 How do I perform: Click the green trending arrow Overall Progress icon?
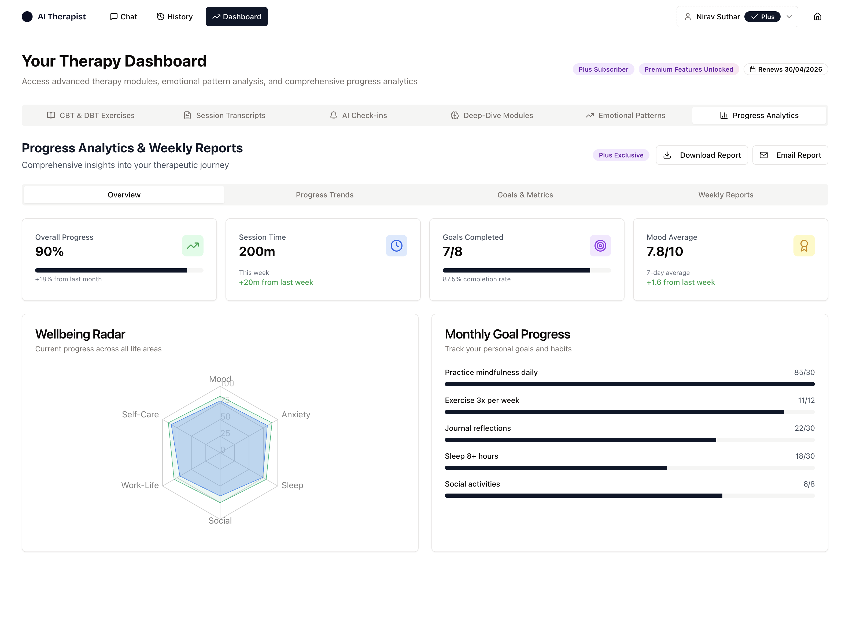[193, 246]
